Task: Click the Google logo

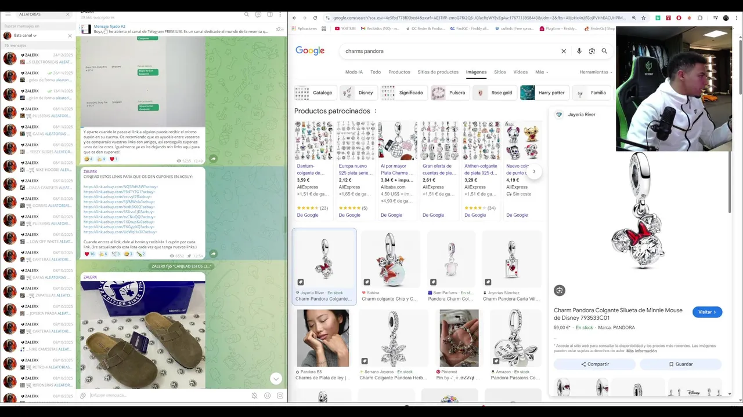Action: click(x=310, y=51)
